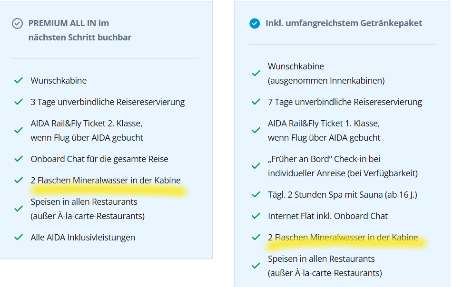Click the (ausgenommen Innenkabinen) note
Screen dimensions: 453x287
pos(326,81)
